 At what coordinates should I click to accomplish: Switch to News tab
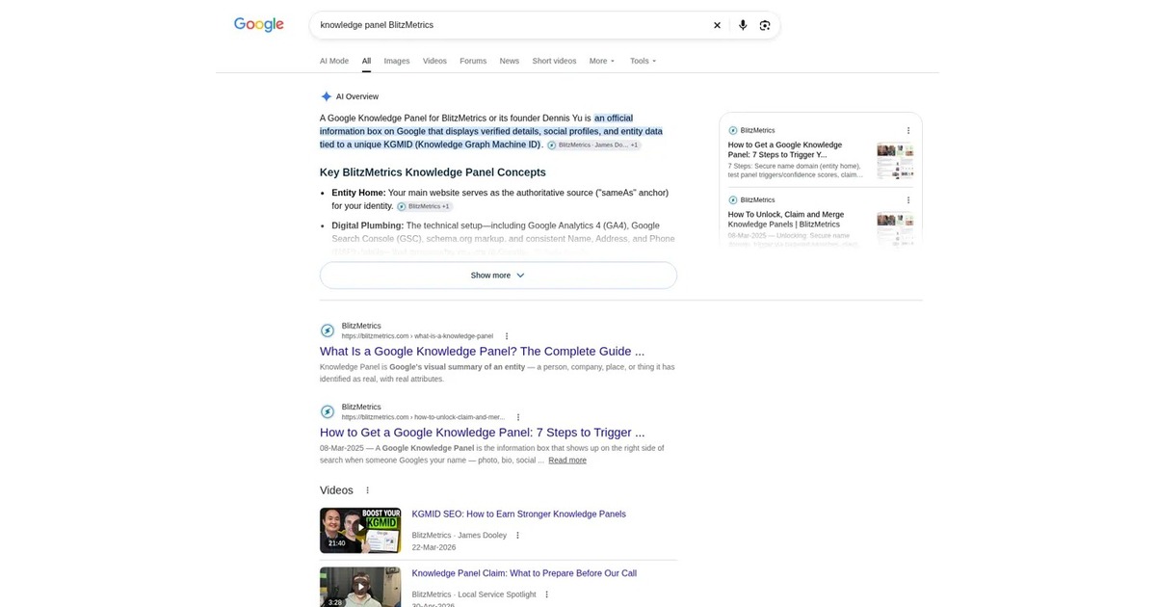[510, 61]
